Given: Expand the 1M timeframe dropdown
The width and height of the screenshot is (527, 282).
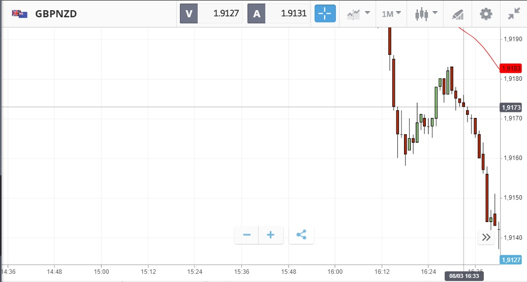Looking at the screenshot, I should 391,14.
